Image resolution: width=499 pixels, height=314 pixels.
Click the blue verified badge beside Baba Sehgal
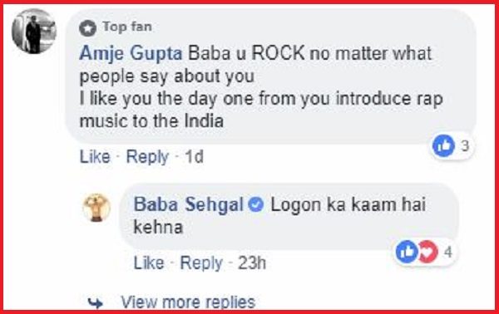coord(256,204)
